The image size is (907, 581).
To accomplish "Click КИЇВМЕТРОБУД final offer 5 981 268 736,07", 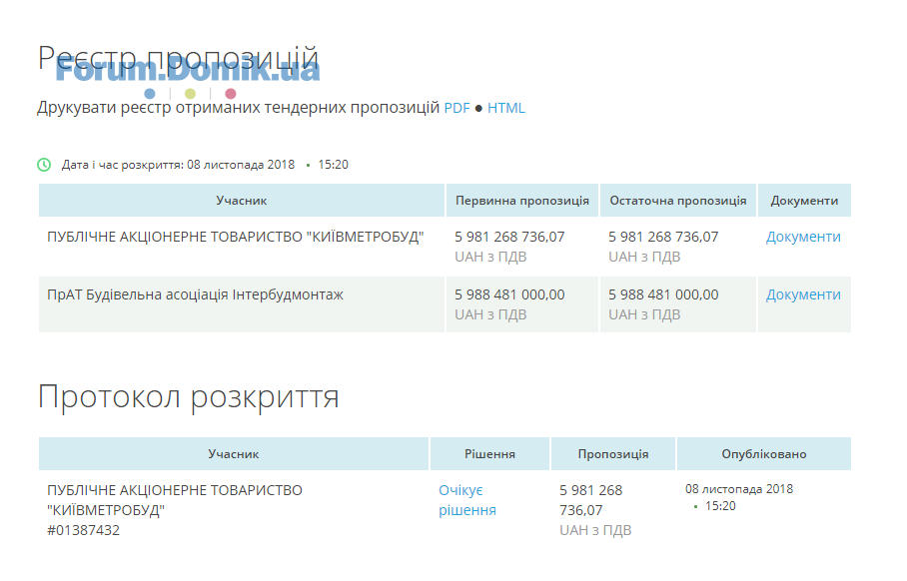I will pos(663,237).
